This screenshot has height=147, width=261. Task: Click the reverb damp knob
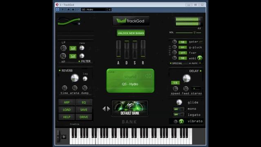tap(84, 88)
